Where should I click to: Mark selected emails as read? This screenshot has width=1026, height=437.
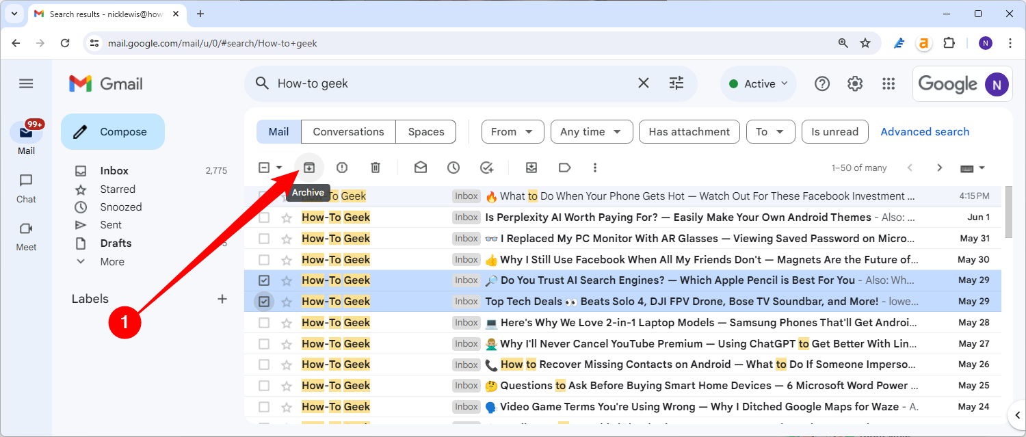click(420, 167)
